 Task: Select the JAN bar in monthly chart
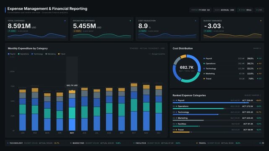click(23, 110)
